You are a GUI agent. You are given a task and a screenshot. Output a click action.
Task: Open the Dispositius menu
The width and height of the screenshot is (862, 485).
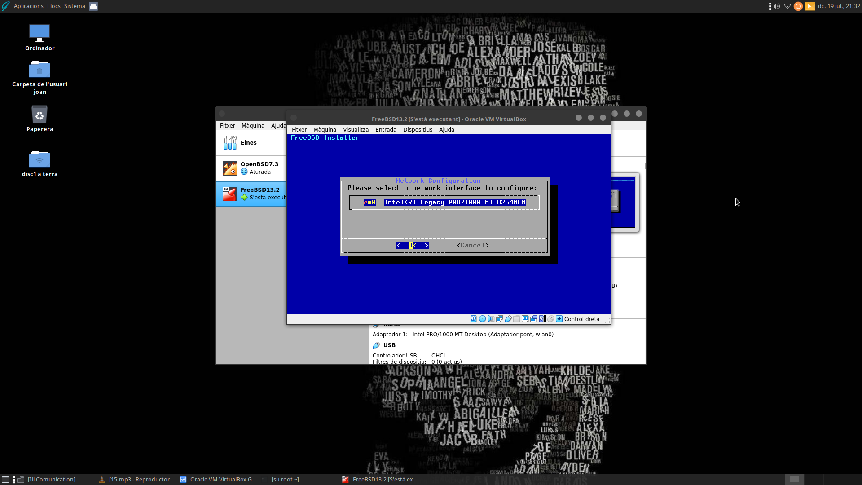[x=418, y=130]
